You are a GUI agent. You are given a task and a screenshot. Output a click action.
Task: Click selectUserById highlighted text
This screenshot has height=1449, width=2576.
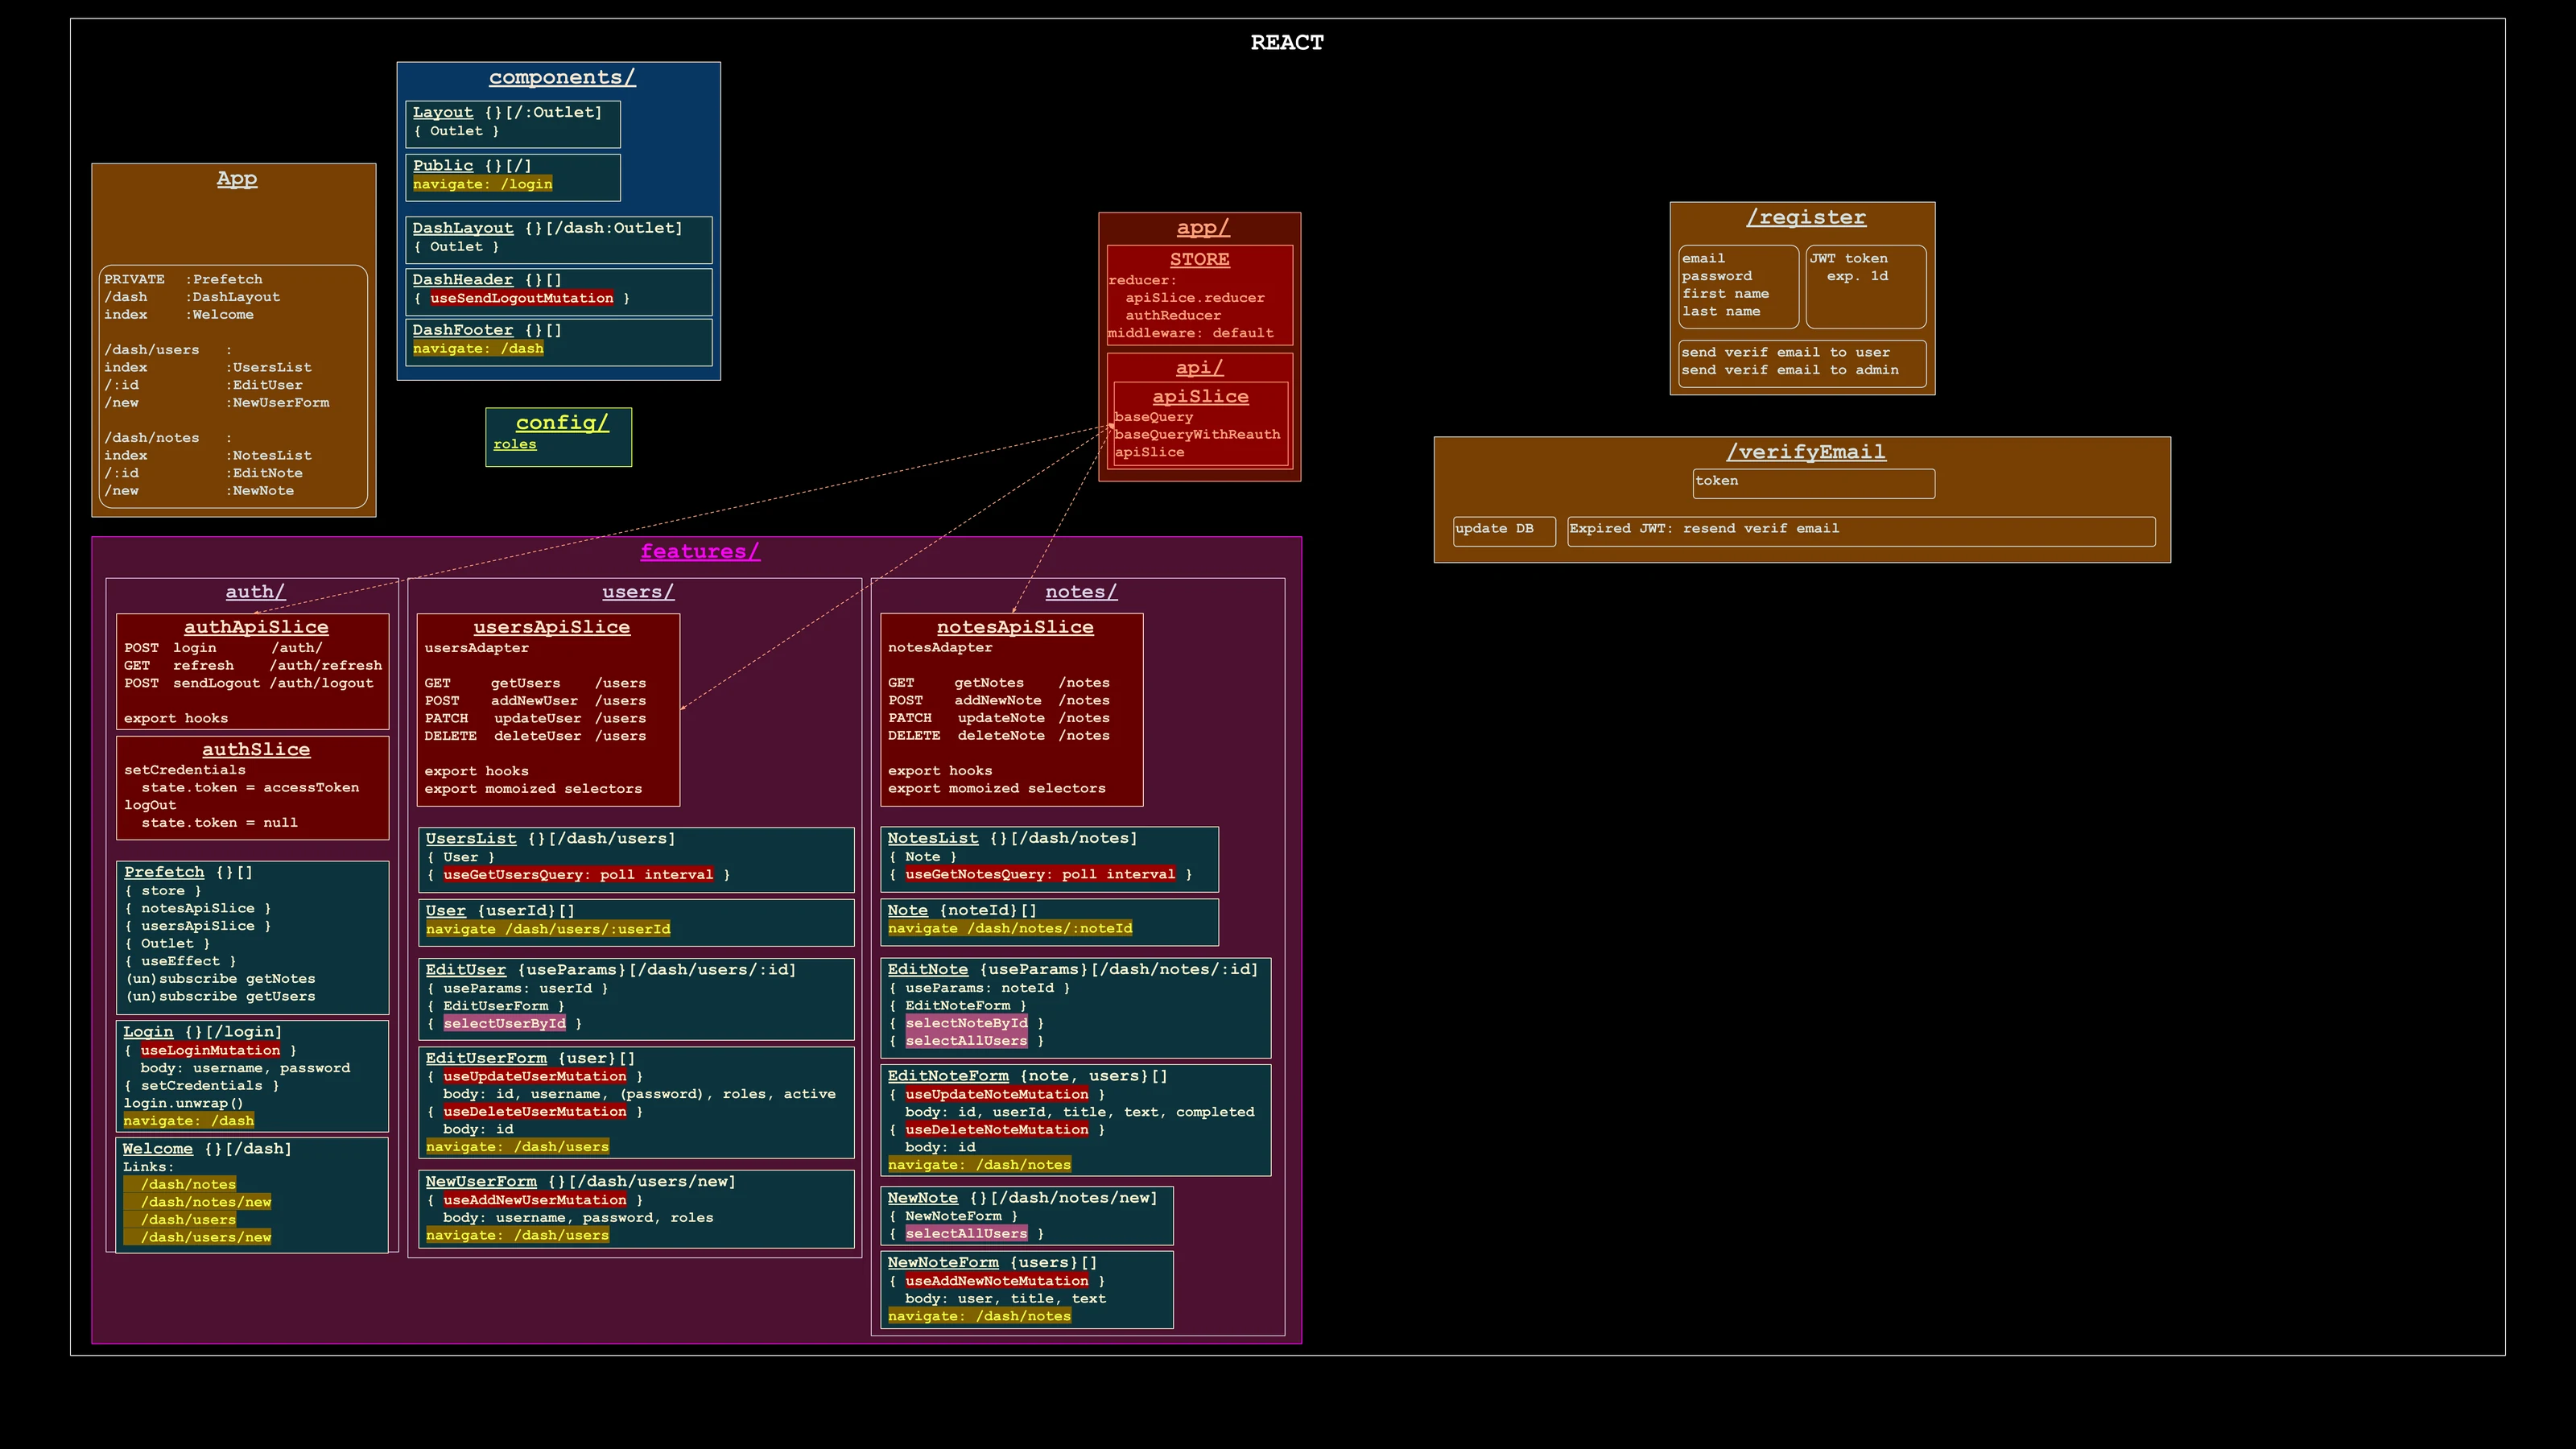pos(504,1023)
